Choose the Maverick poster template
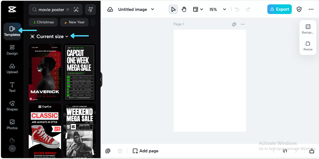This screenshot has width=319, height=159. [x=45, y=73]
